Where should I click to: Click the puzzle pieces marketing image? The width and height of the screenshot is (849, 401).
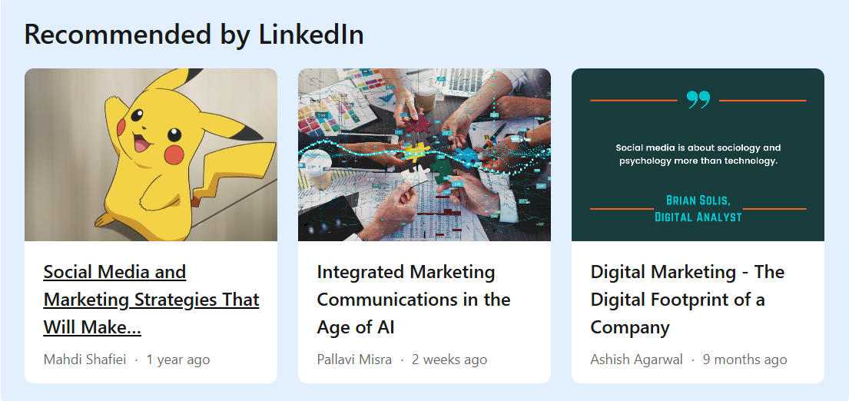(x=424, y=154)
